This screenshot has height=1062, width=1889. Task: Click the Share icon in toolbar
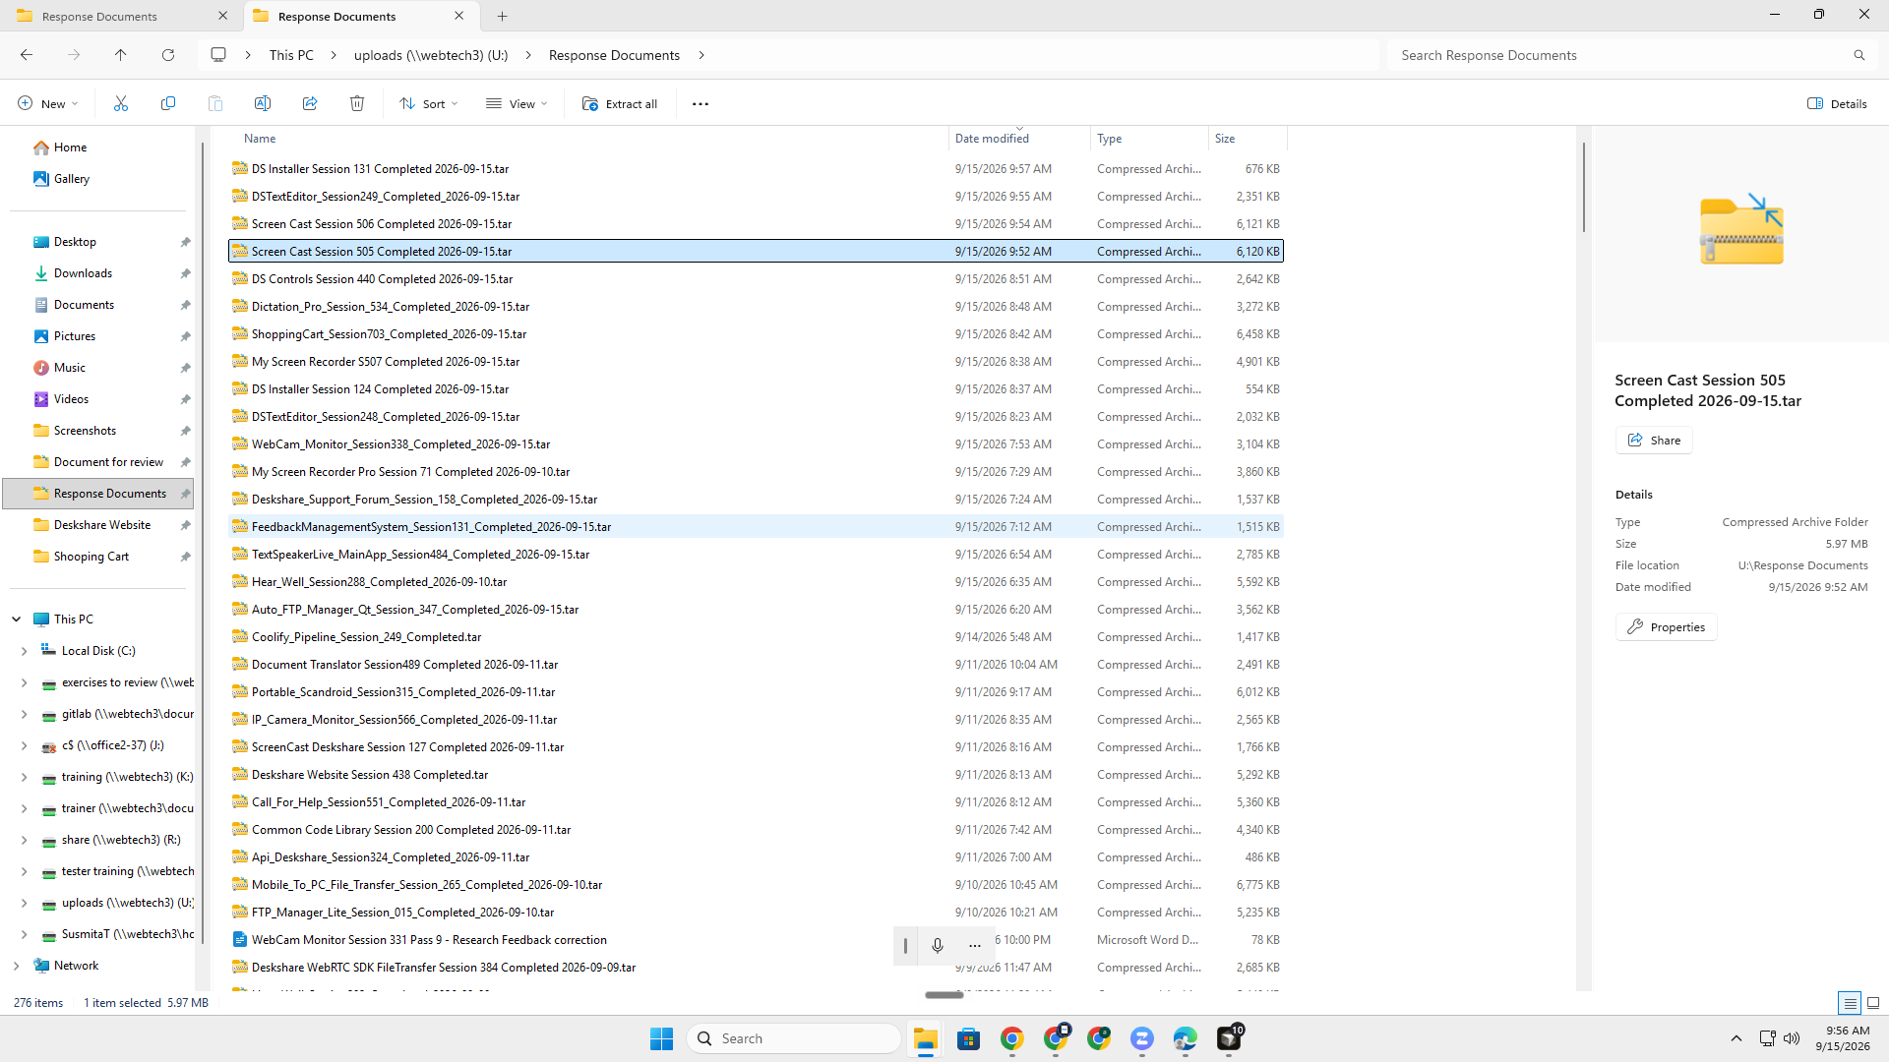310,103
